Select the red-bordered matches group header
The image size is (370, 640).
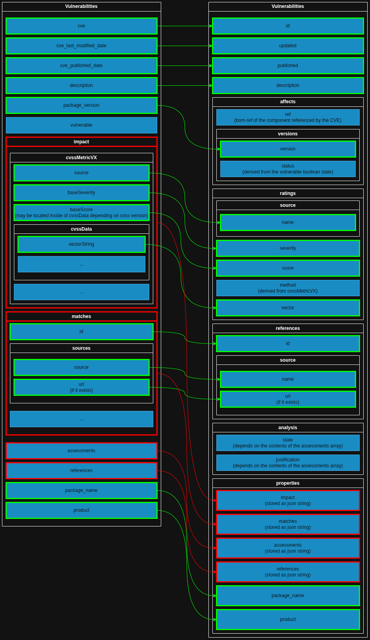[81, 316]
